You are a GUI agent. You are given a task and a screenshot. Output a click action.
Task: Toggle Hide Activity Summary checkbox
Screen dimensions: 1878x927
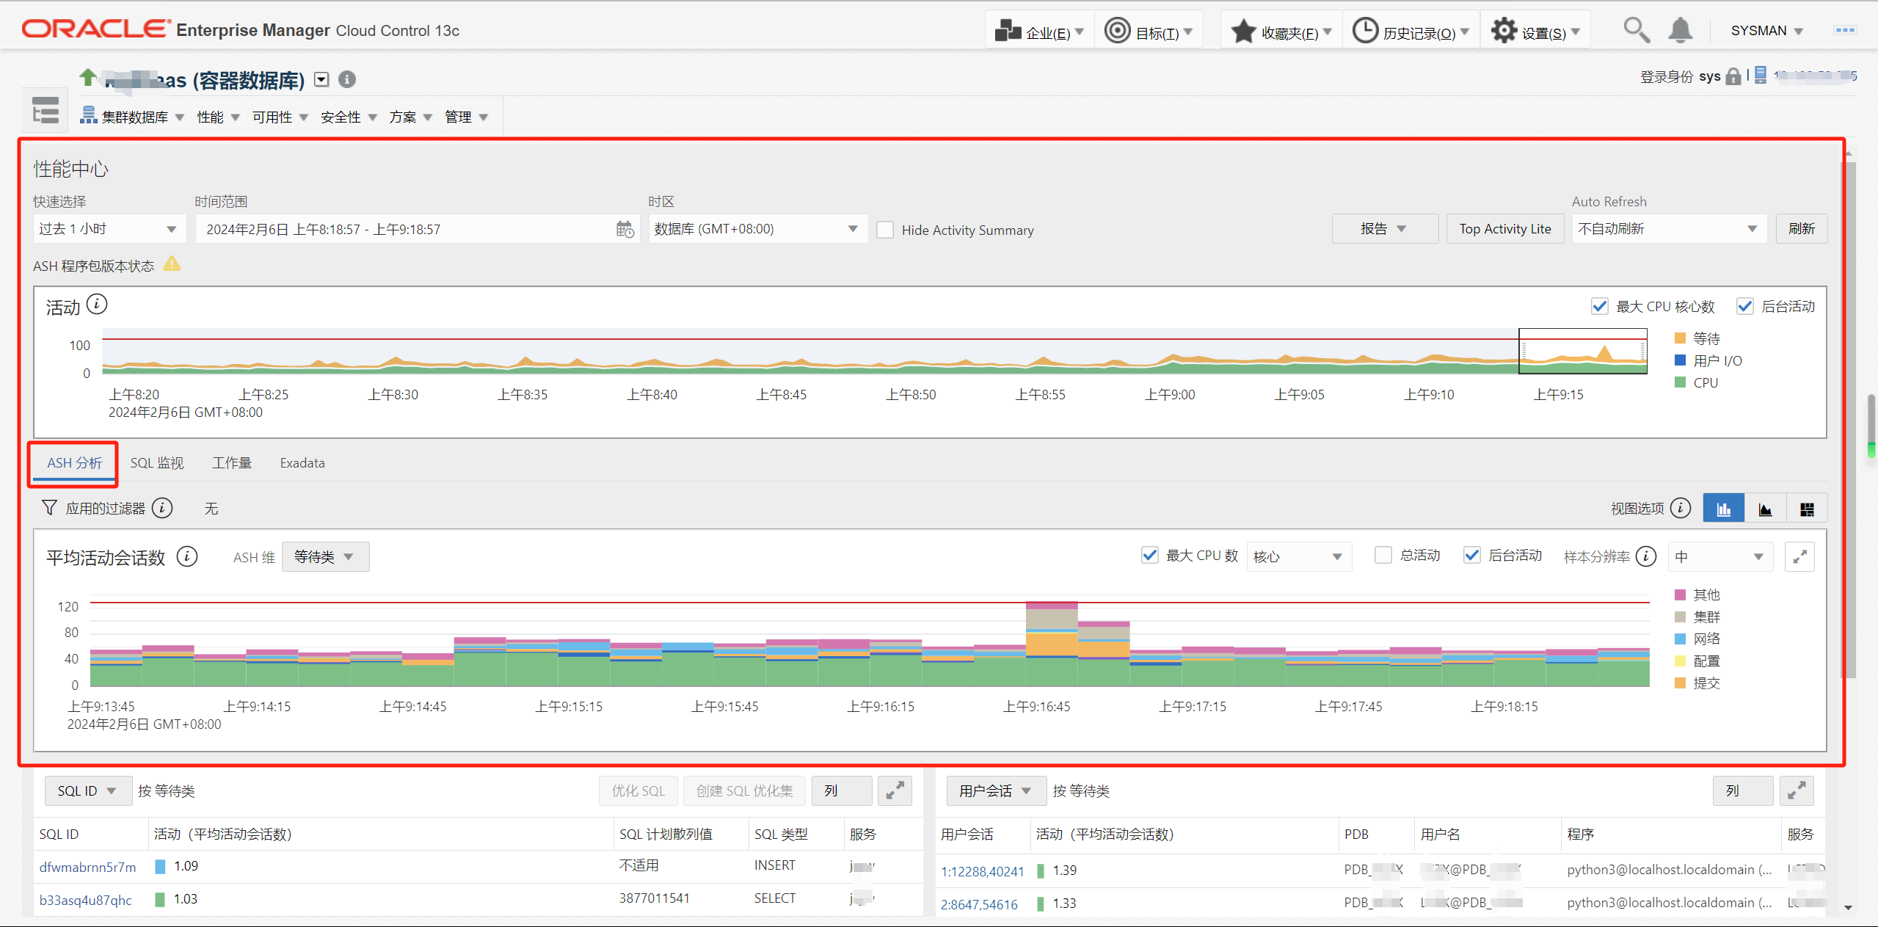point(885,230)
